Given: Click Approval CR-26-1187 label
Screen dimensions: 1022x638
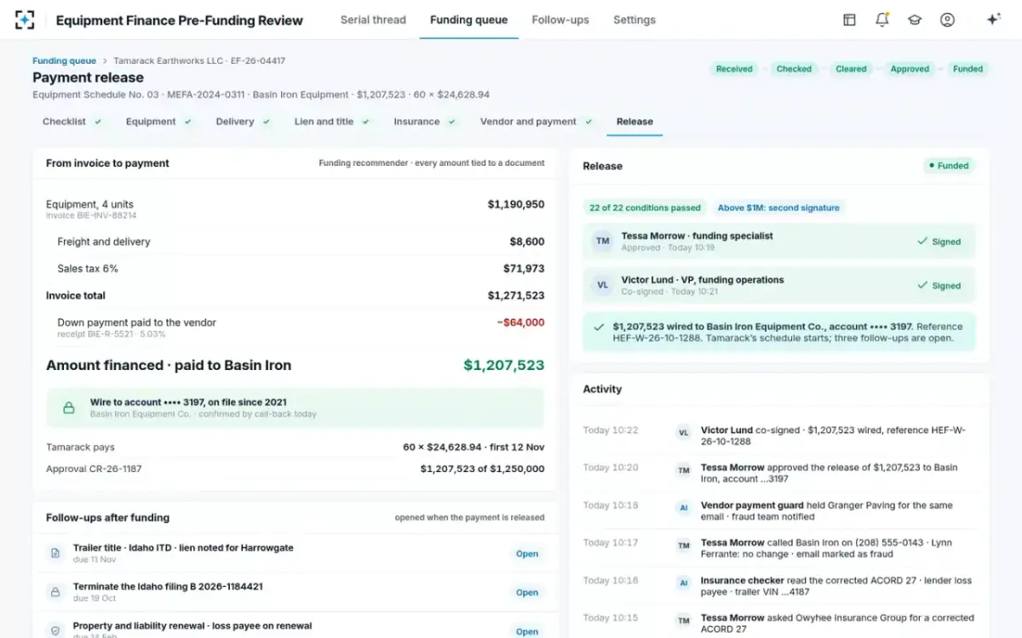Looking at the screenshot, I should click(94, 469).
